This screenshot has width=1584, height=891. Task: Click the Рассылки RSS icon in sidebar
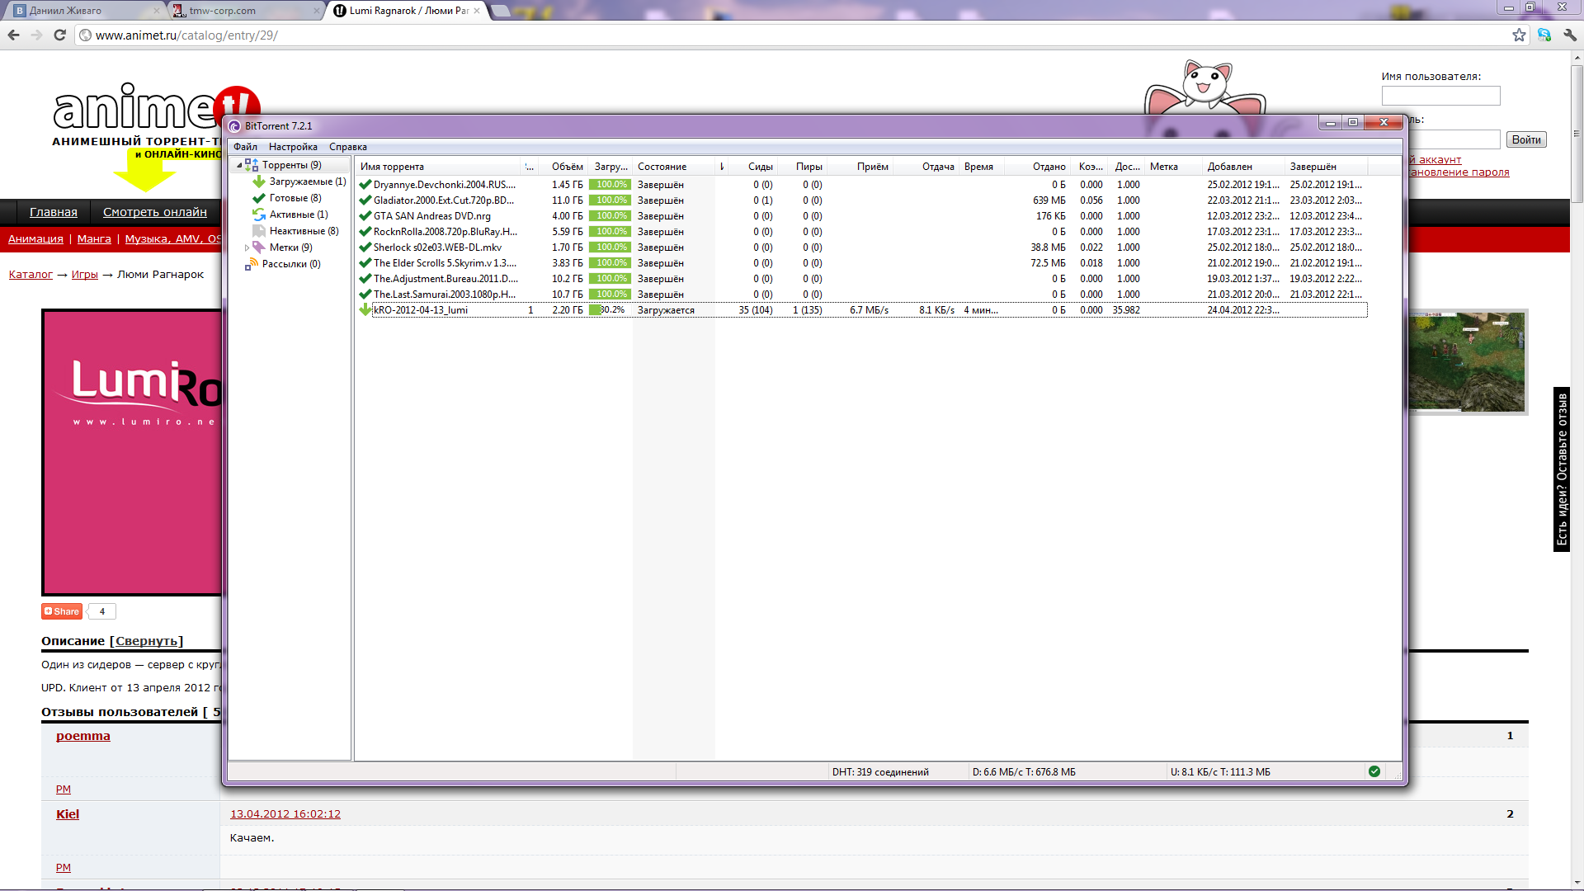(x=252, y=264)
